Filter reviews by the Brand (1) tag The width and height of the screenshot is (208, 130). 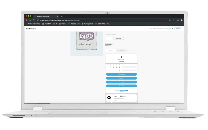pyautogui.click(x=121, y=82)
